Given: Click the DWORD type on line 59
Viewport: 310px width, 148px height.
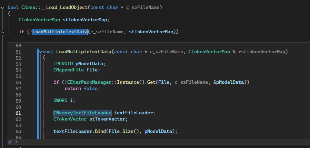Looking at the screenshot, I should (x=60, y=100).
